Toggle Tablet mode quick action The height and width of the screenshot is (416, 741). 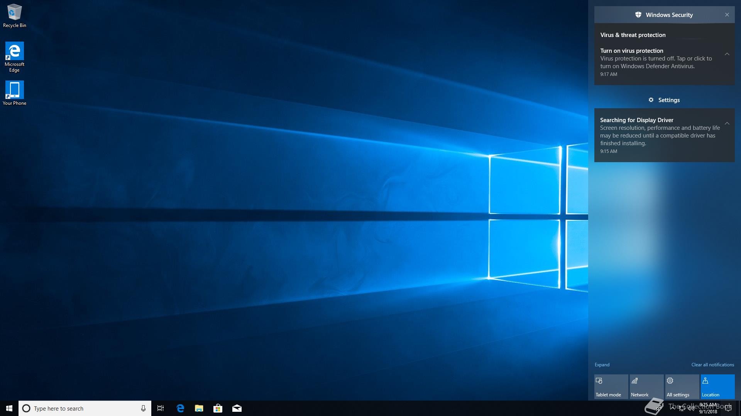pyautogui.click(x=611, y=387)
